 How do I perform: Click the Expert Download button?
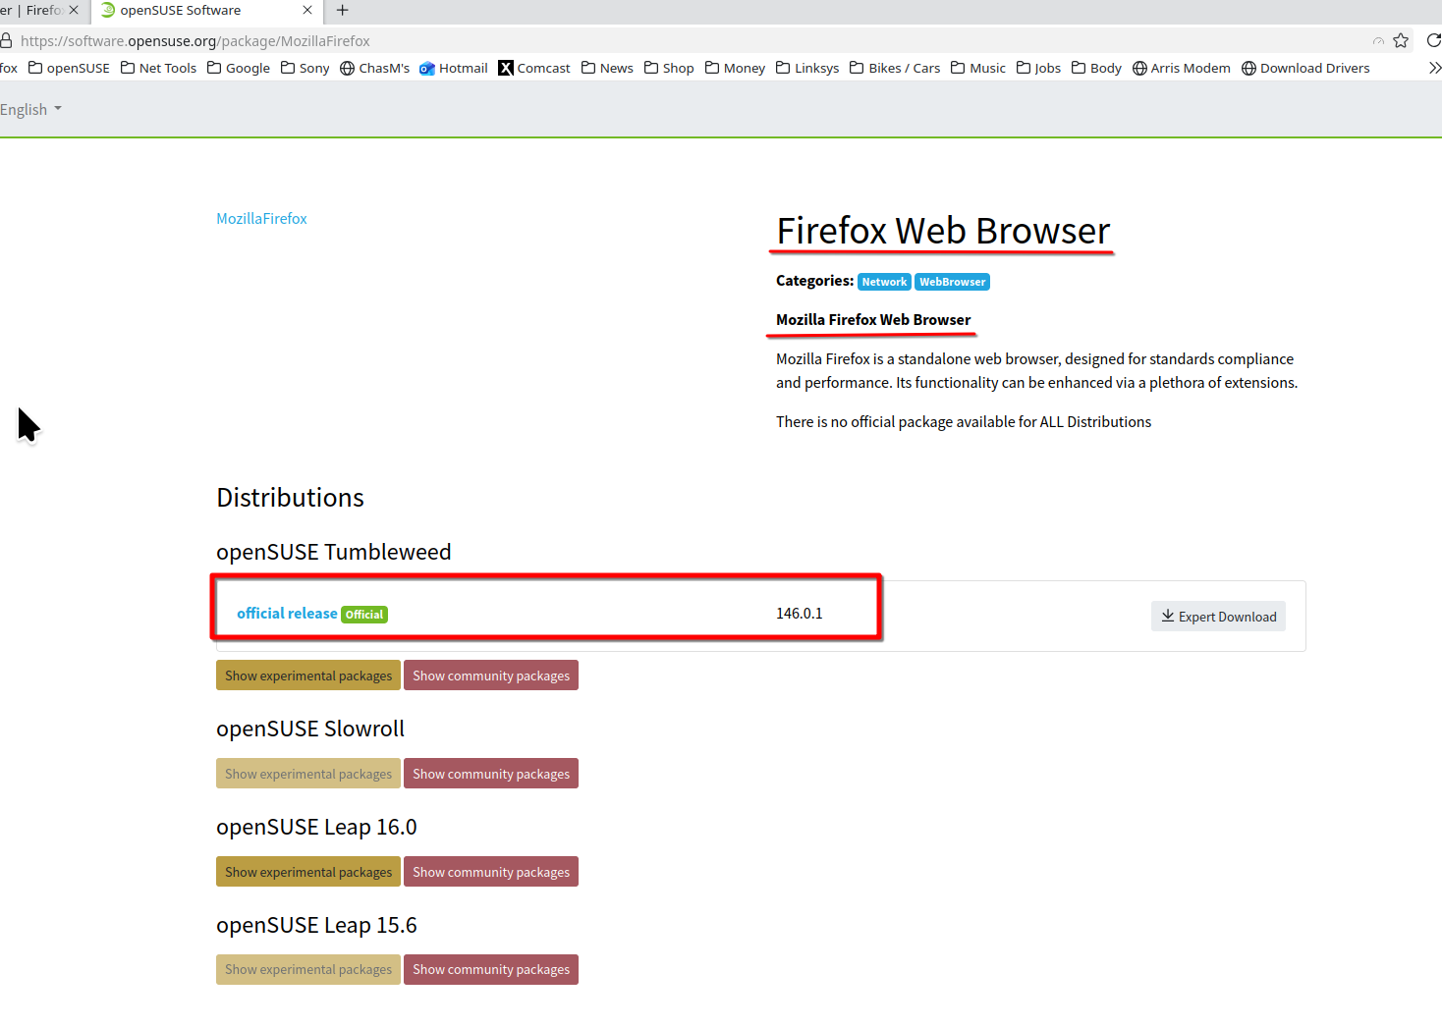tap(1218, 616)
